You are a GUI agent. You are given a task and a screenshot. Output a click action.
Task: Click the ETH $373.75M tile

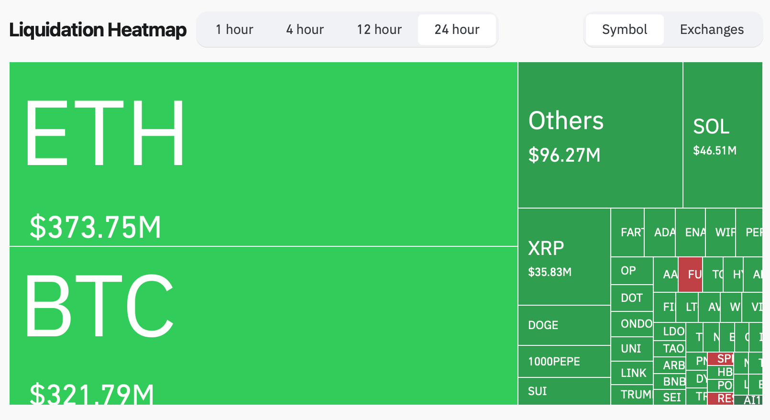263,154
